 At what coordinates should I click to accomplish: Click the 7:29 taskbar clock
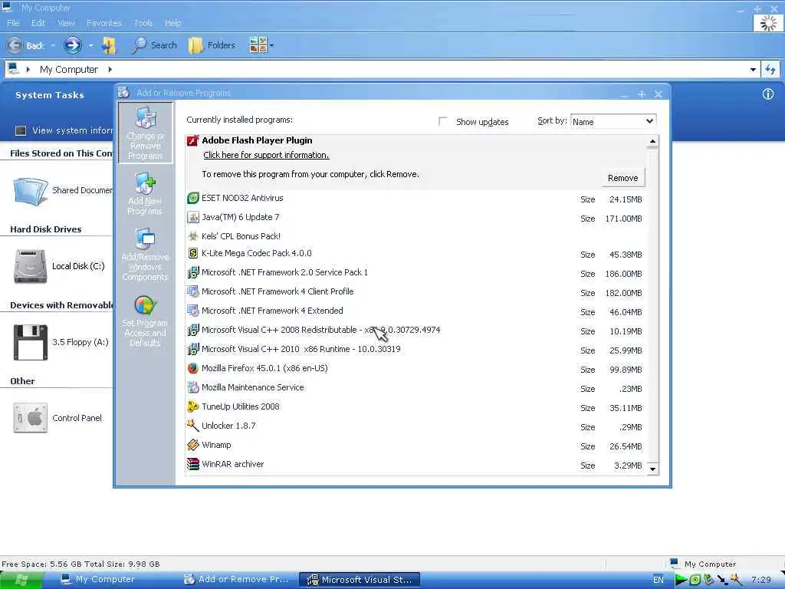tap(761, 580)
